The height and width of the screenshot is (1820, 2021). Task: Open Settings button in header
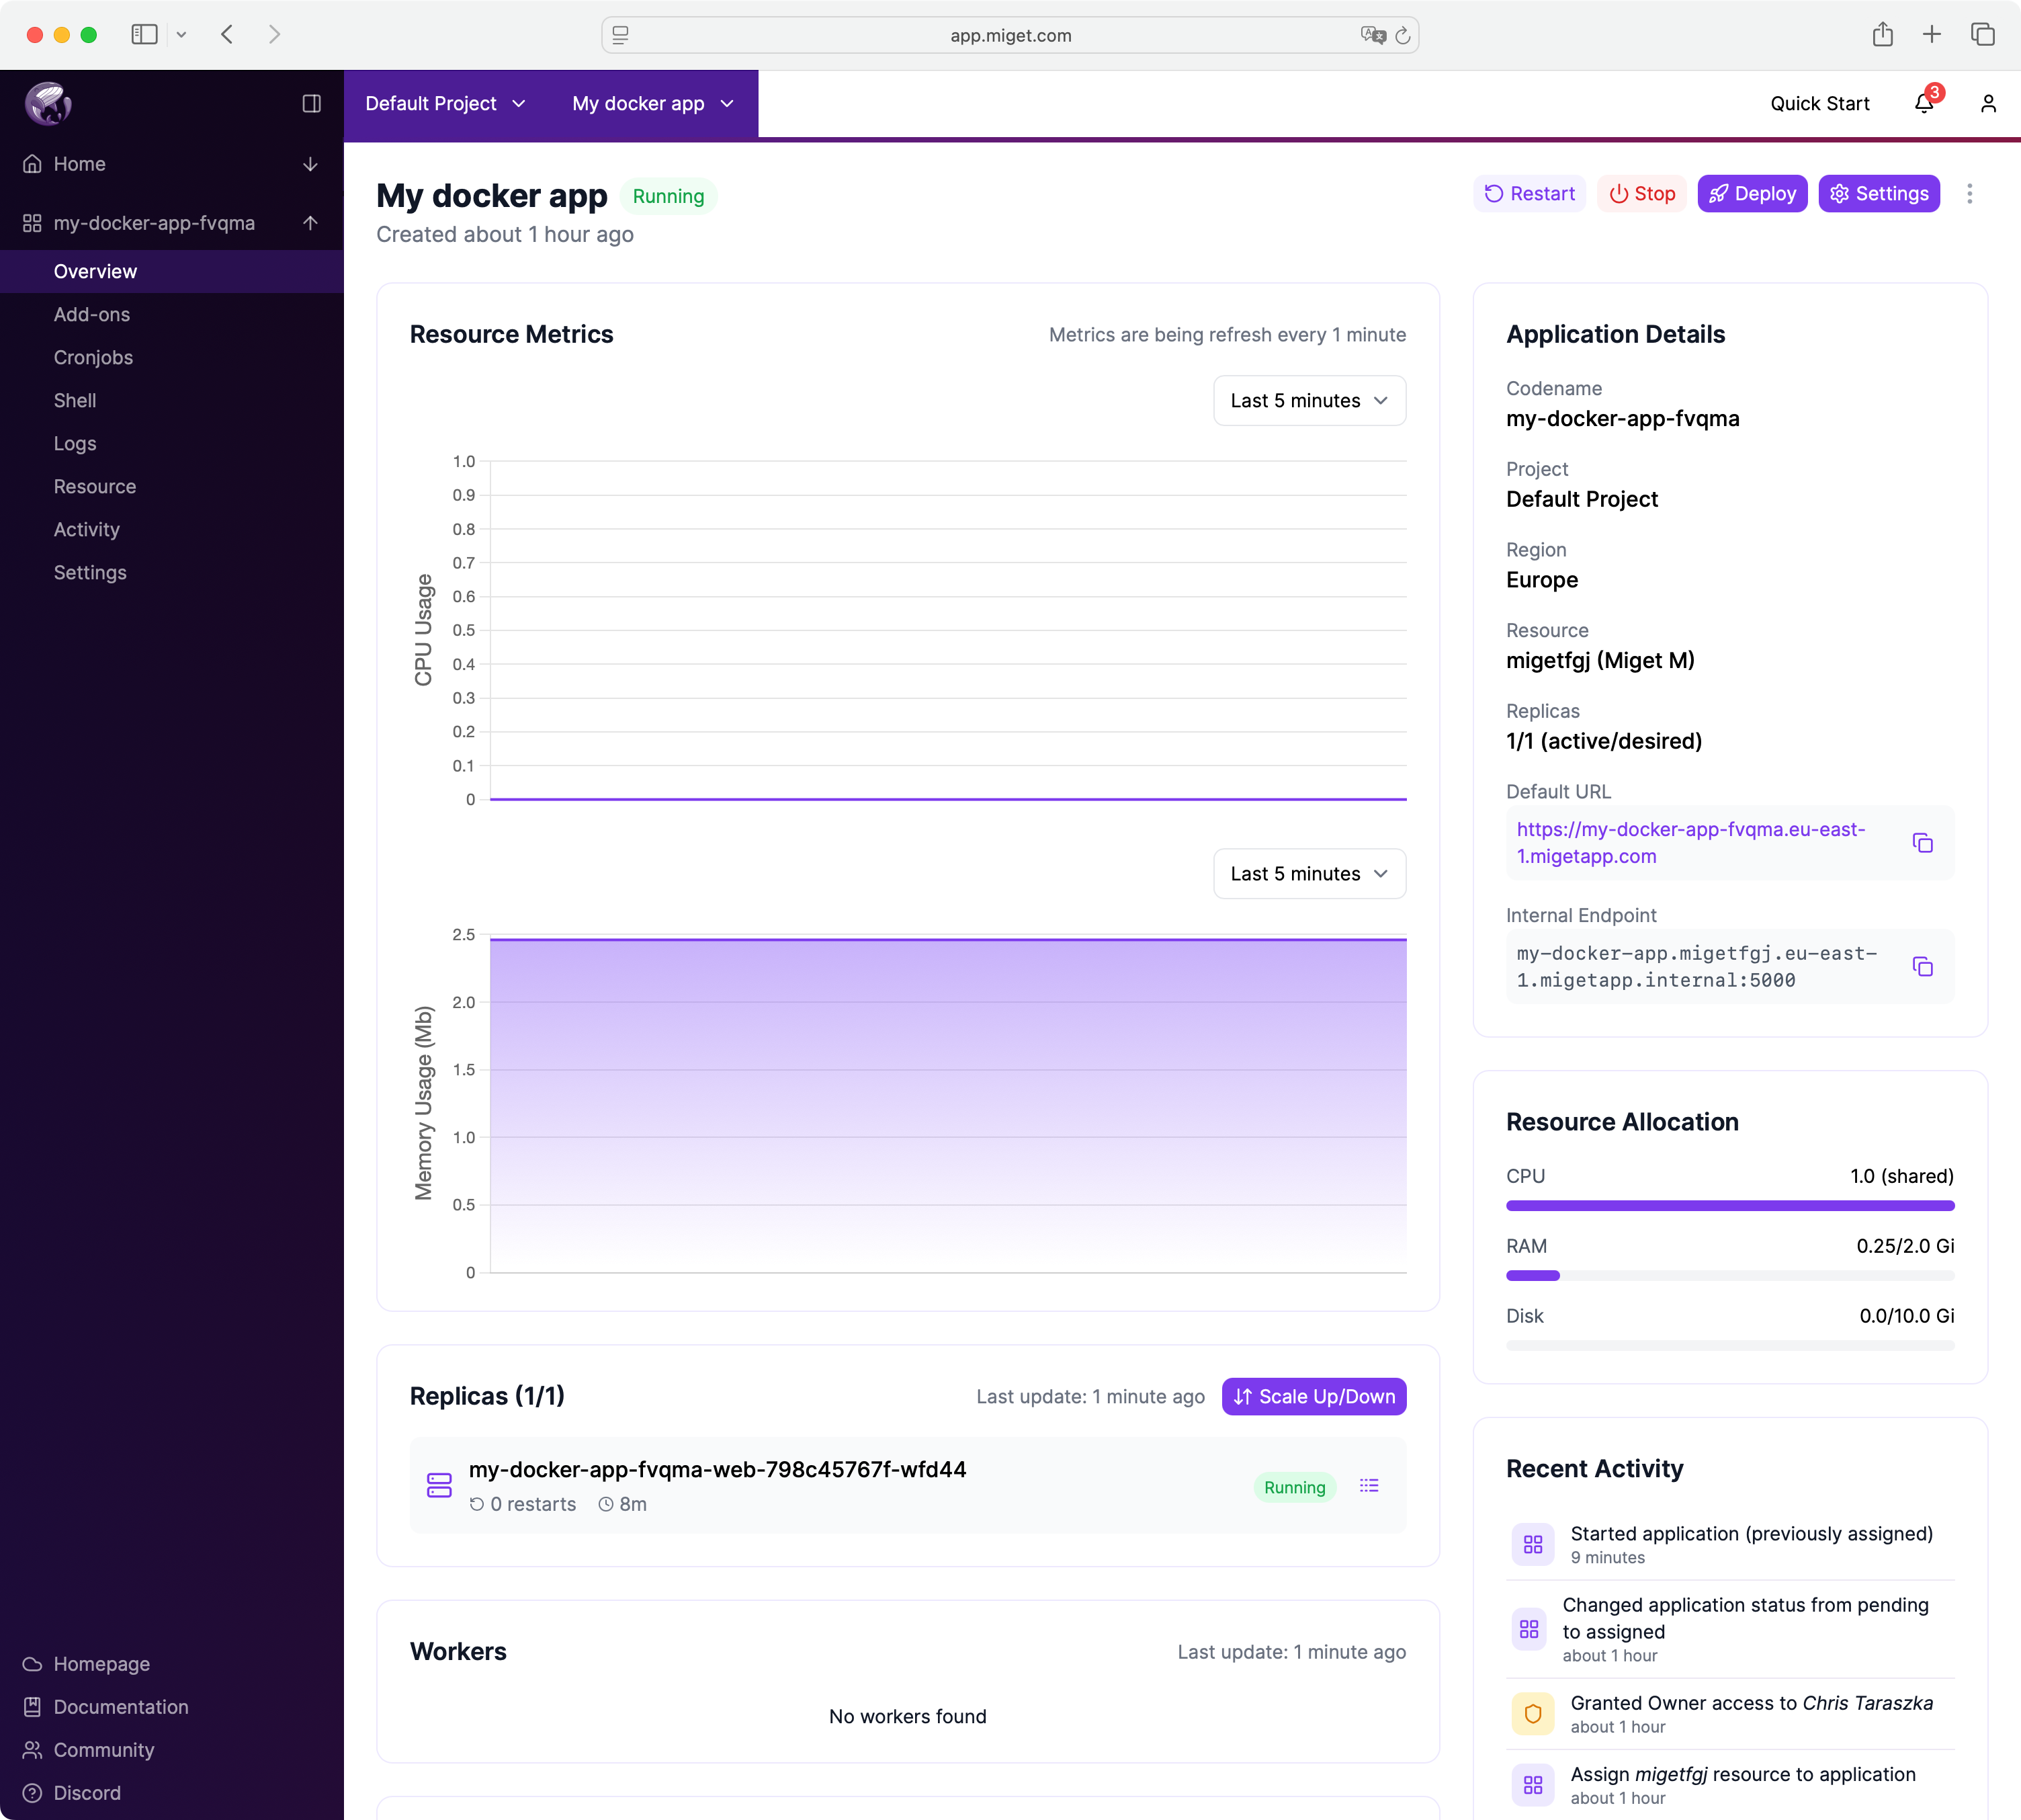tap(1879, 194)
